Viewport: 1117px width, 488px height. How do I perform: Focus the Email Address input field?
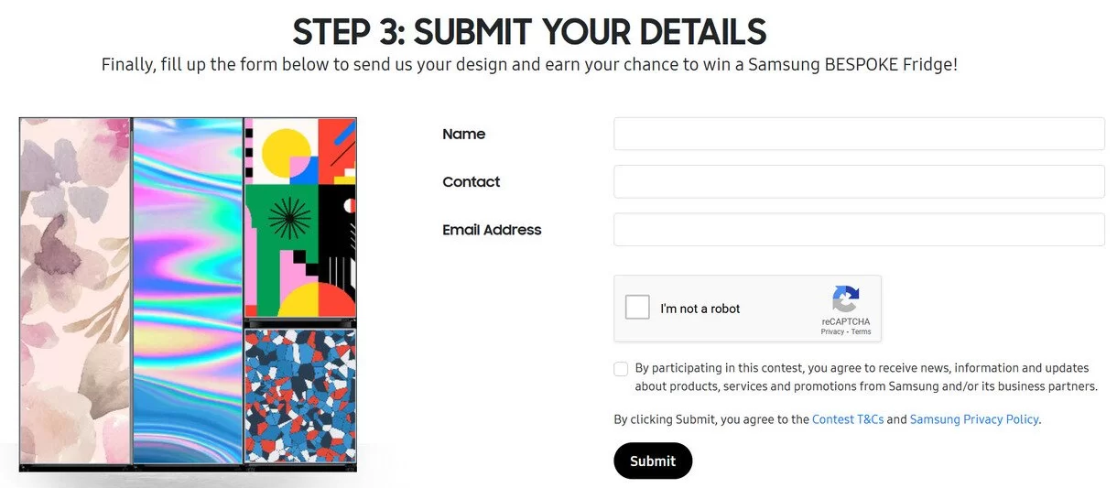(x=859, y=230)
